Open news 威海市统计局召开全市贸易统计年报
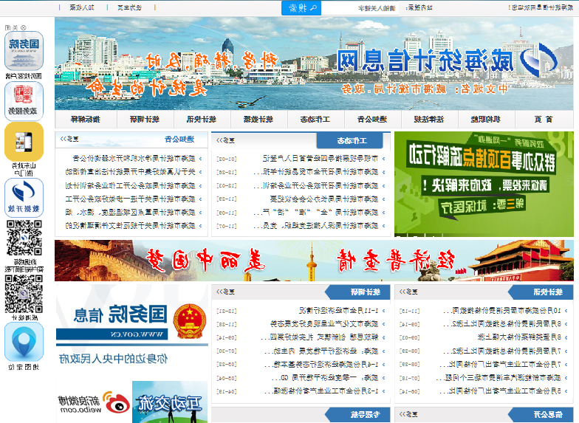This screenshot has width=579, height=423. coord(316,172)
